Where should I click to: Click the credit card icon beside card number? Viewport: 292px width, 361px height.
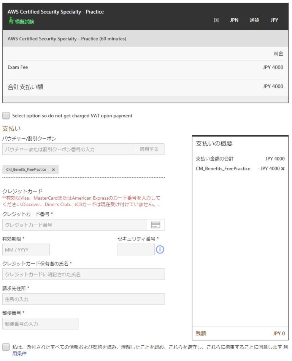pyautogui.click(x=156, y=225)
